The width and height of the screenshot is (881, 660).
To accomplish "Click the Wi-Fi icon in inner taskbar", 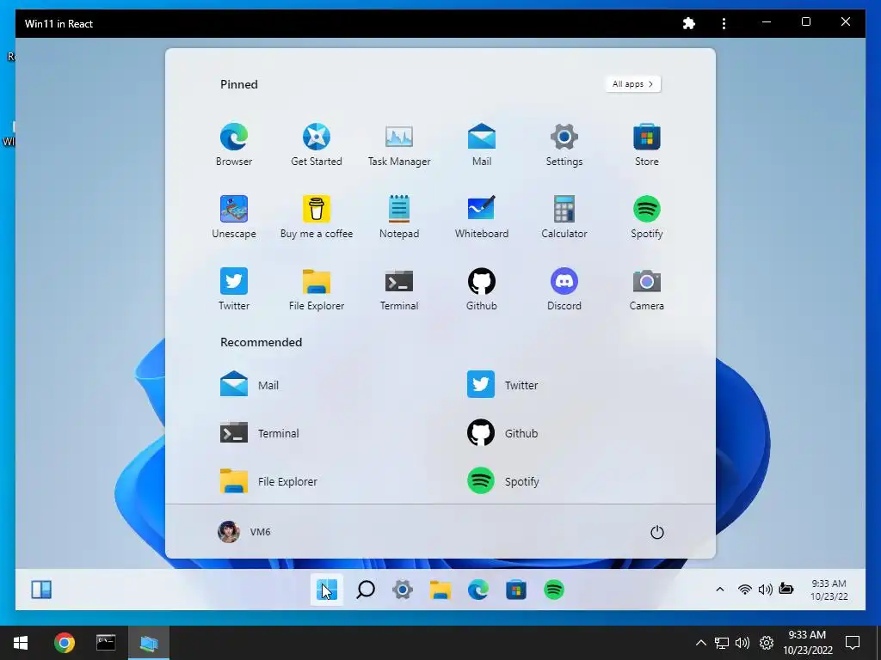I will pyautogui.click(x=744, y=590).
